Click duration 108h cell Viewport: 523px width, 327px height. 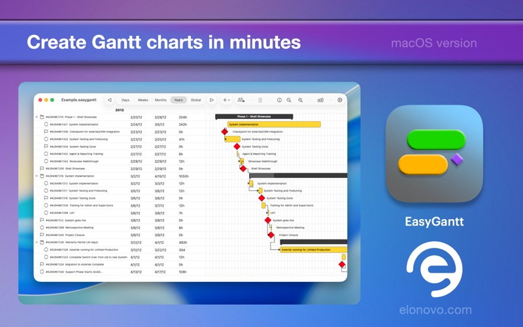182,272
